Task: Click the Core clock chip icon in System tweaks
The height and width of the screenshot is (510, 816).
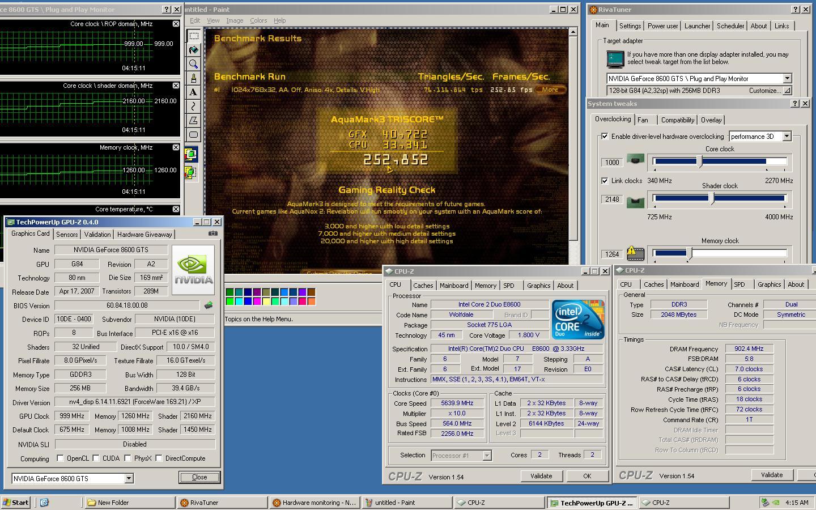Action: pos(635,161)
